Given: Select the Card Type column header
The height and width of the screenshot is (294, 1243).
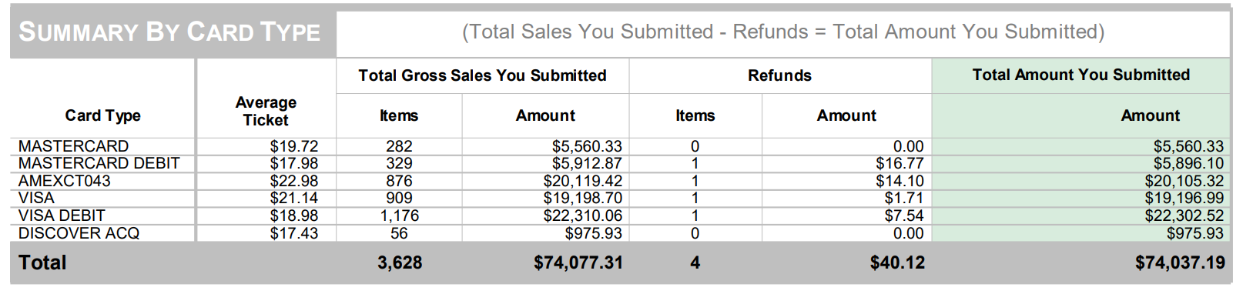Looking at the screenshot, I should click(102, 115).
